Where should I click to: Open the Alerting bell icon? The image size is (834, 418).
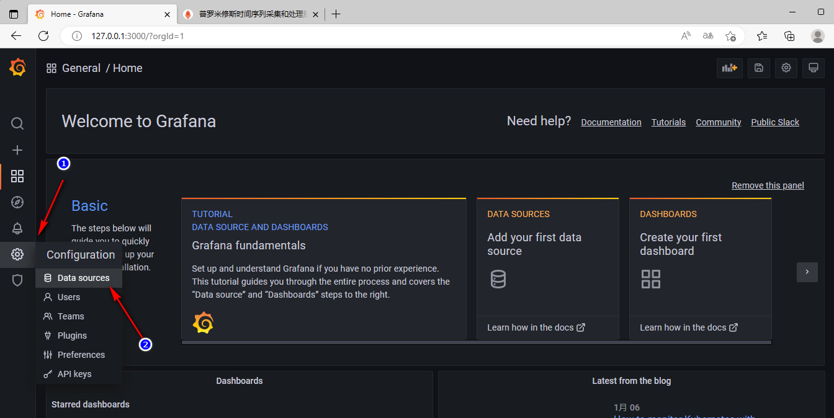[x=17, y=228]
